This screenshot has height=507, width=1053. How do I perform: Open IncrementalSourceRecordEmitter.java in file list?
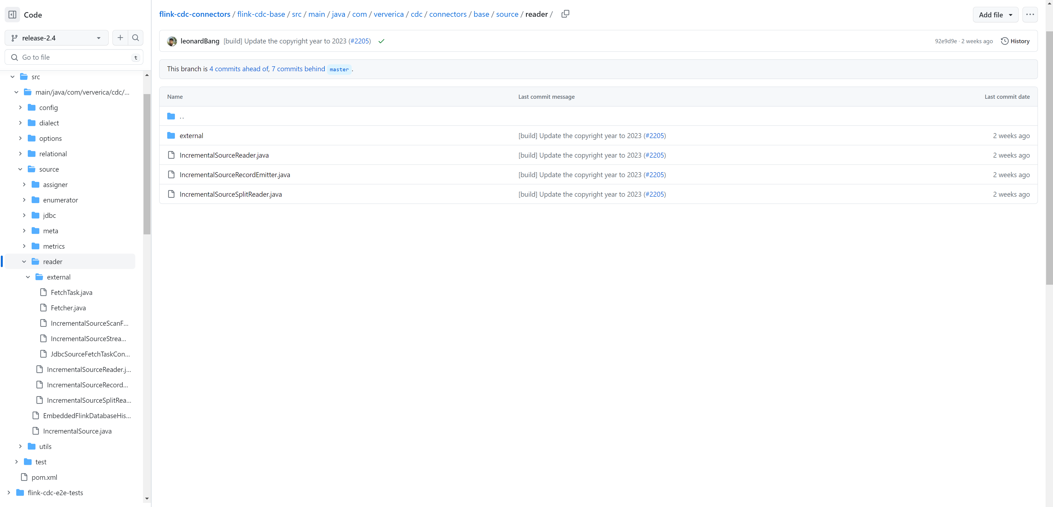coord(235,175)
